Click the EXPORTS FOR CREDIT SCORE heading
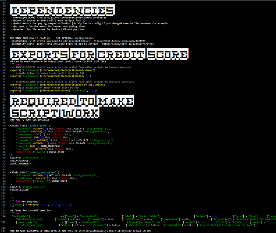276x233 pixels. [99, 54]
